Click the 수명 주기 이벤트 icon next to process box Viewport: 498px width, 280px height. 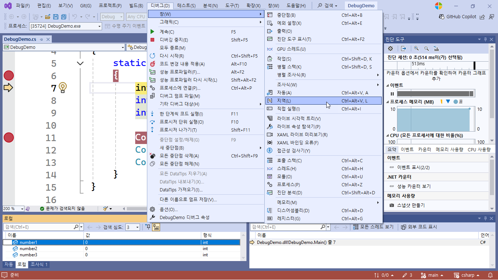pyautogui.click(x=108, y=26)
